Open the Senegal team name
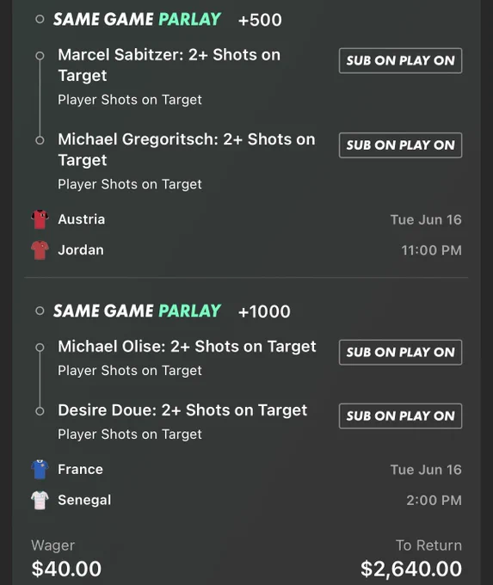The height and width of the screenshot is (585, 493). tap(84, 500)
